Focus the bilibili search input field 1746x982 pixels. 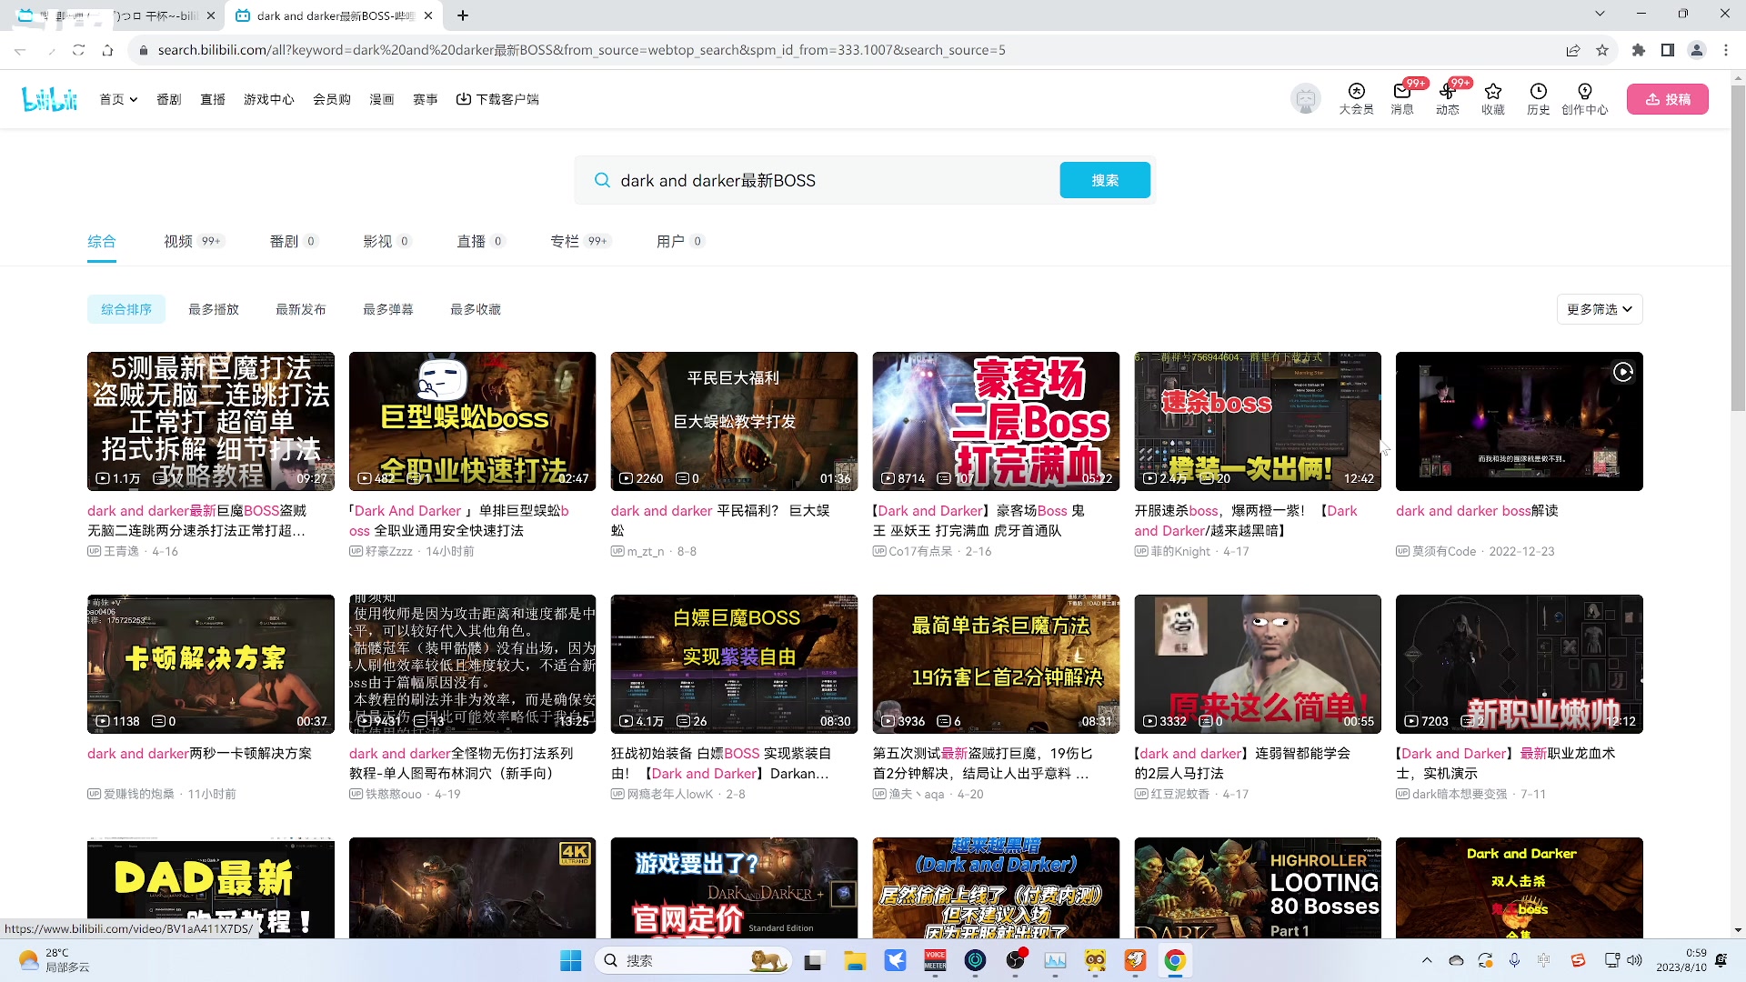click(x=832, y=180)
